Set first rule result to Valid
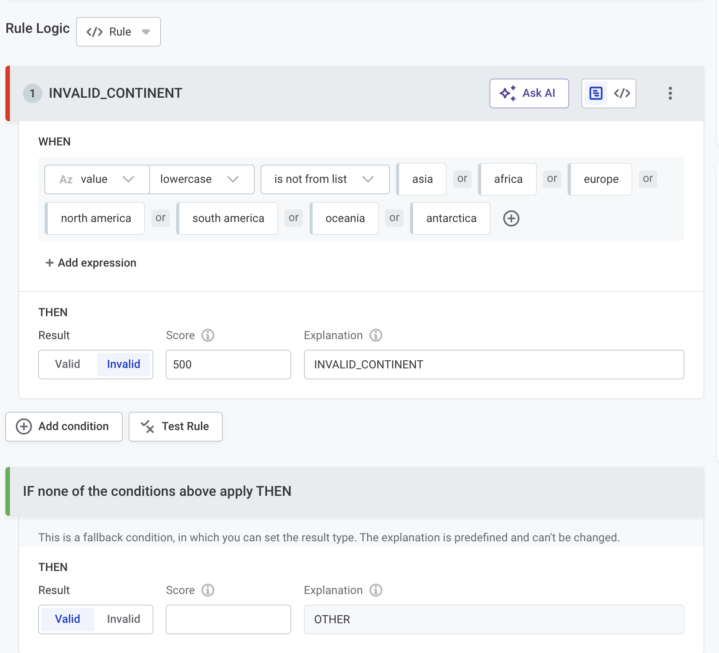Viewport: 719px width, 653px height. [68, 364]
